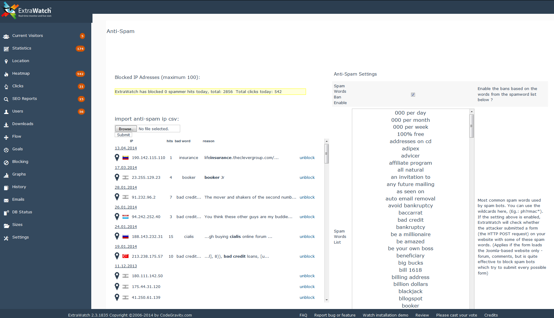
Task: Click spam words list scroll up arrow
Action: (x=472, y=111)
